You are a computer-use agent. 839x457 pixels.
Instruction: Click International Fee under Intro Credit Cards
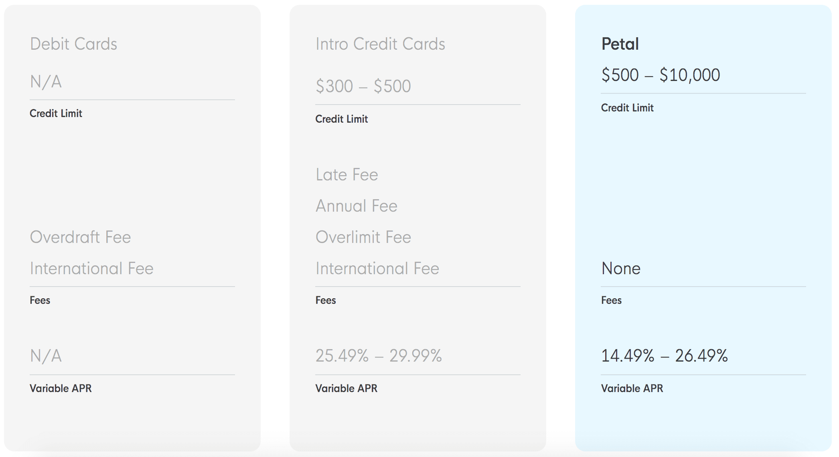(x=377, y=268)
